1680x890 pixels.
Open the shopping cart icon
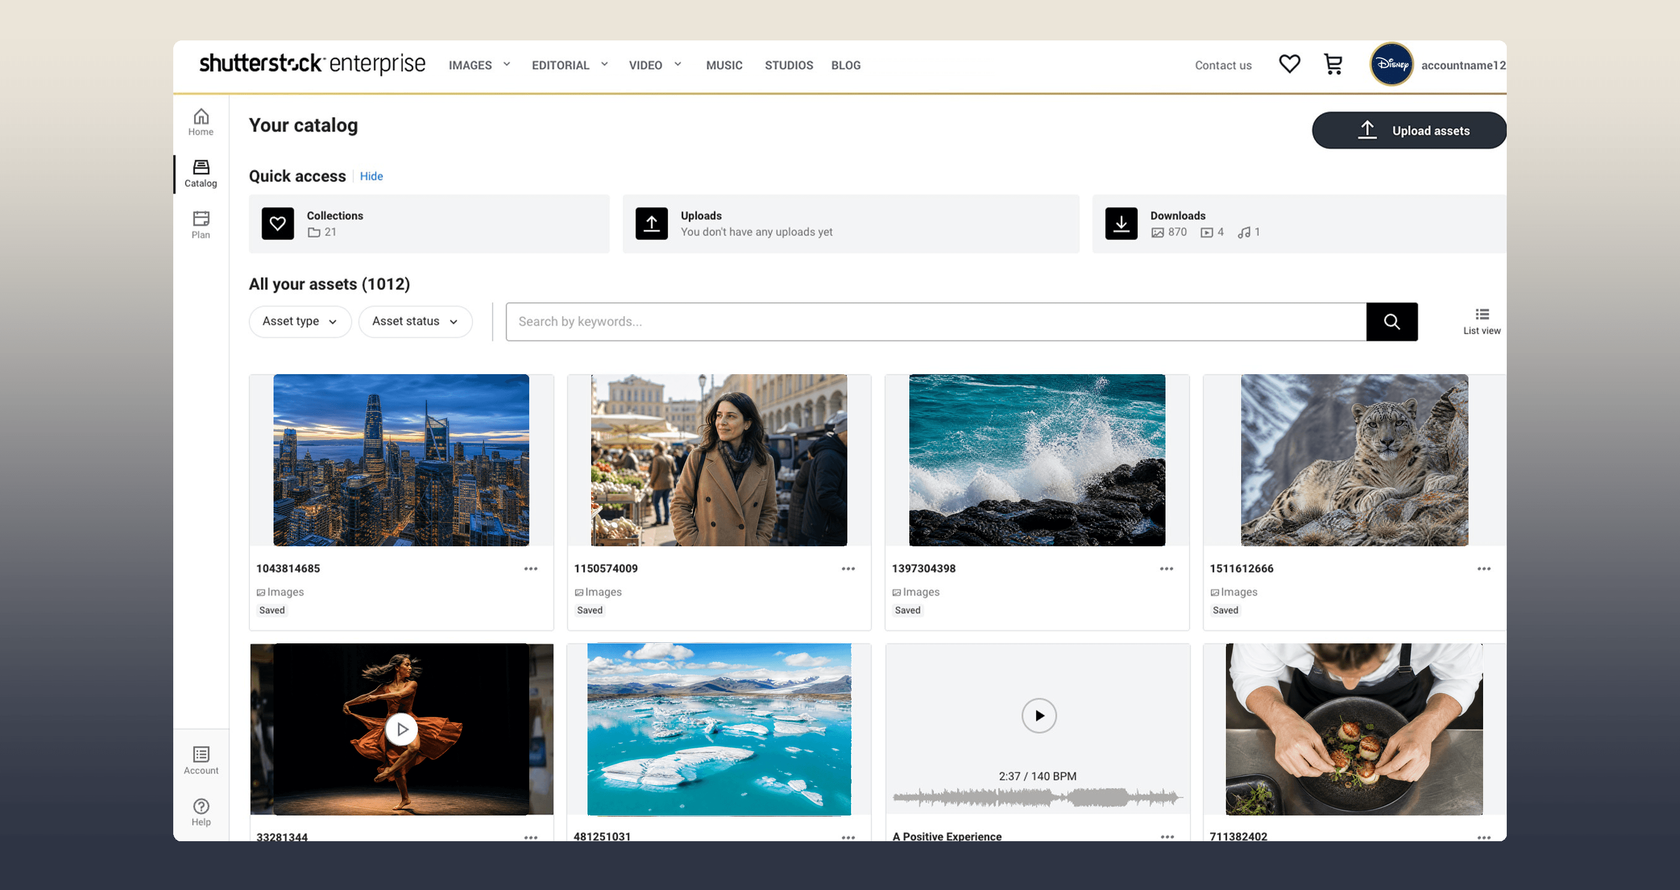click(x=1333, y=64)
